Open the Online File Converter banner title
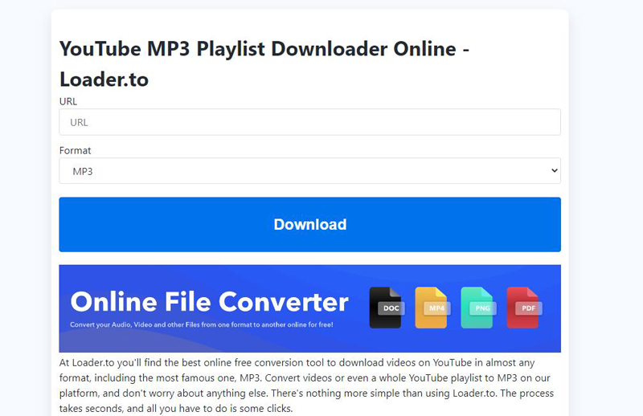The height and width of the screenshot is (416, 643). click(209, 302)
